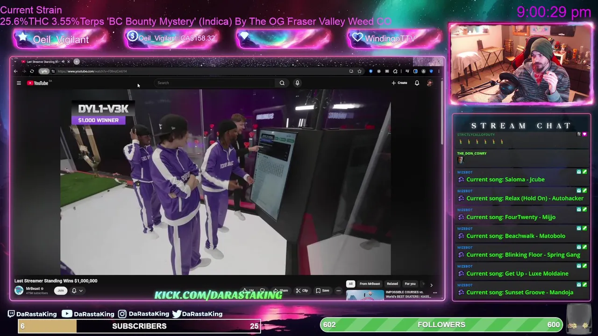The height and width of the screenshot is (336, 598).
Task: Open the new tab plus button
Action: [77, 62]
